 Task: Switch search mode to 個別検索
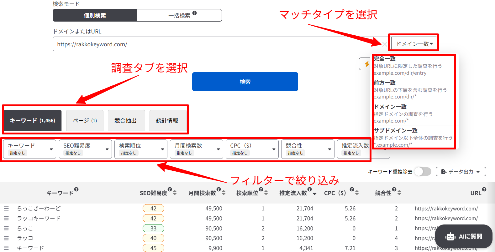95,15
